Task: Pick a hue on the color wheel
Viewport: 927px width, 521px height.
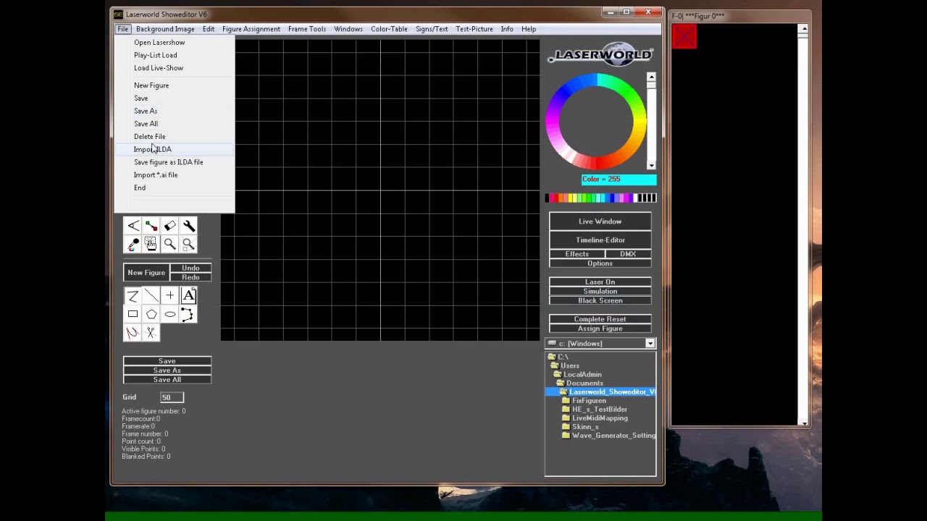Action: (596, 122)
